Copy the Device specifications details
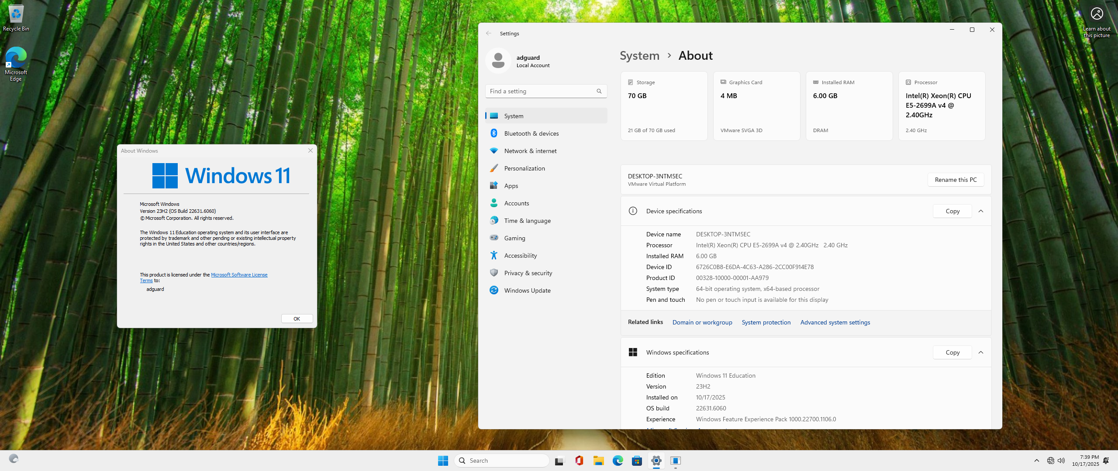1118x471 pixels. (x=952, y=211)
